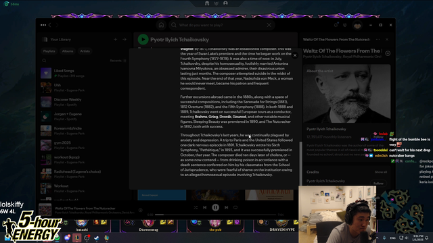Play Pyotr Ilyich Tchaikovsky with green button
Viewport: 433px width, 243px height.
pos(143,39)
